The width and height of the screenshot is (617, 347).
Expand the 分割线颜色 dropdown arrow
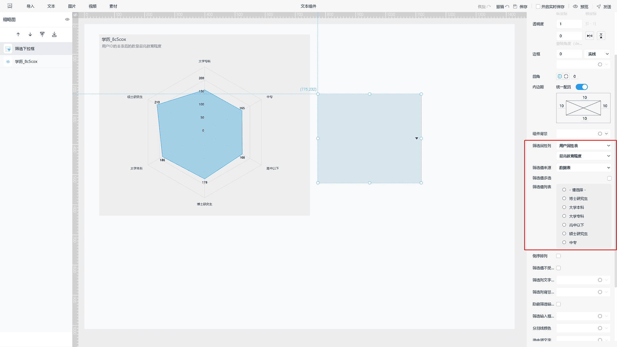[606, 328]
